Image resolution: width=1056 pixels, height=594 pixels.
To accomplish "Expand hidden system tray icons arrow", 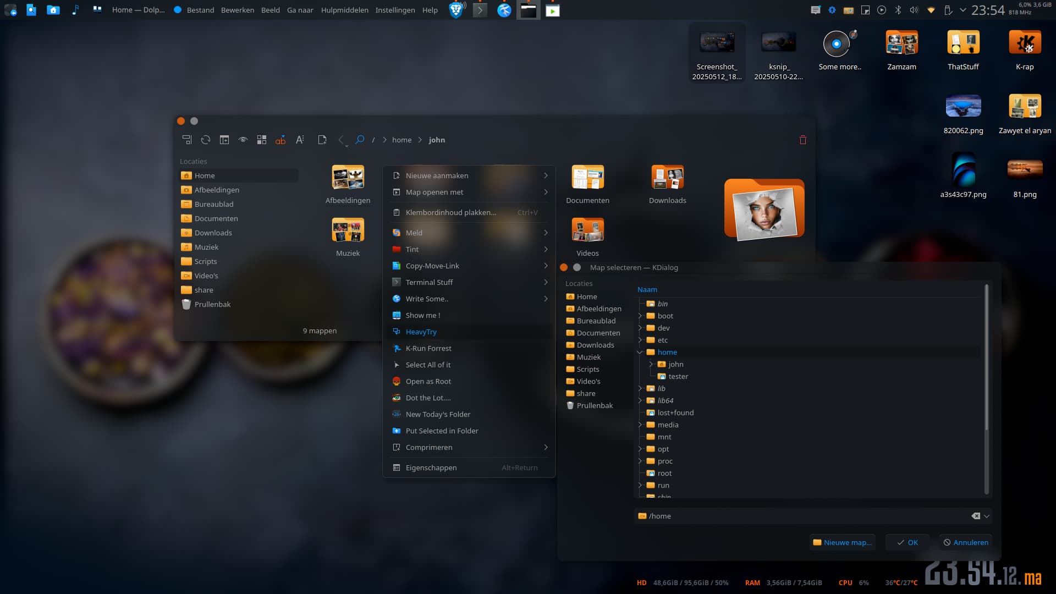I will point(963,10).
